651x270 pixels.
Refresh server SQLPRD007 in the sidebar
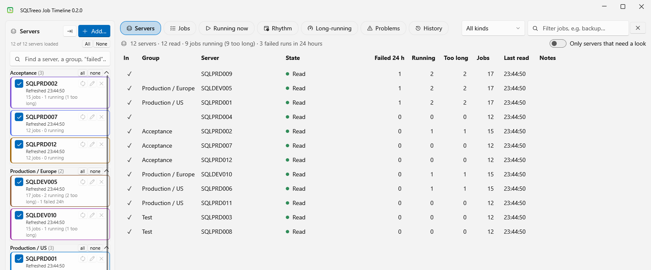click(83, 117)
